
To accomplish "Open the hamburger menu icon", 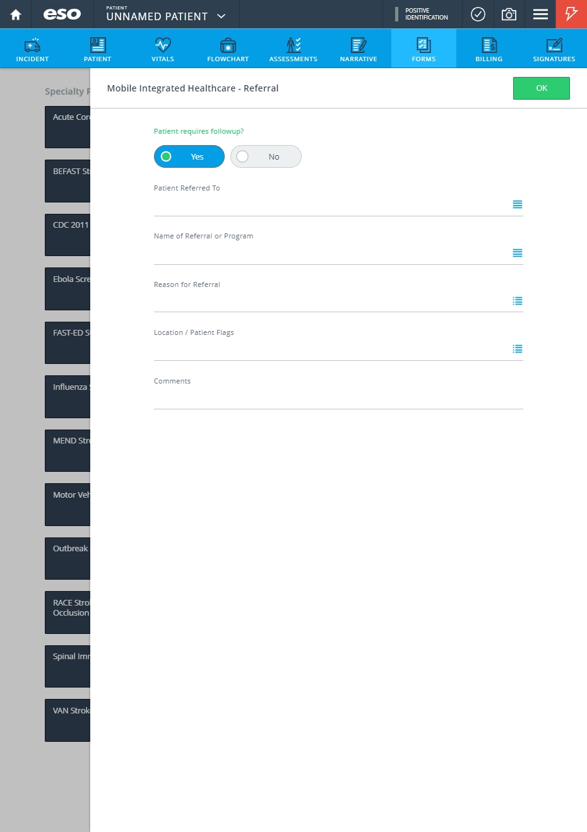I will (x=540, y=14).
